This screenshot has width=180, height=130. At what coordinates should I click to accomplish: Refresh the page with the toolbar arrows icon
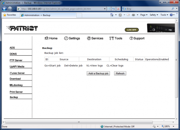click(x=114, y=9)
